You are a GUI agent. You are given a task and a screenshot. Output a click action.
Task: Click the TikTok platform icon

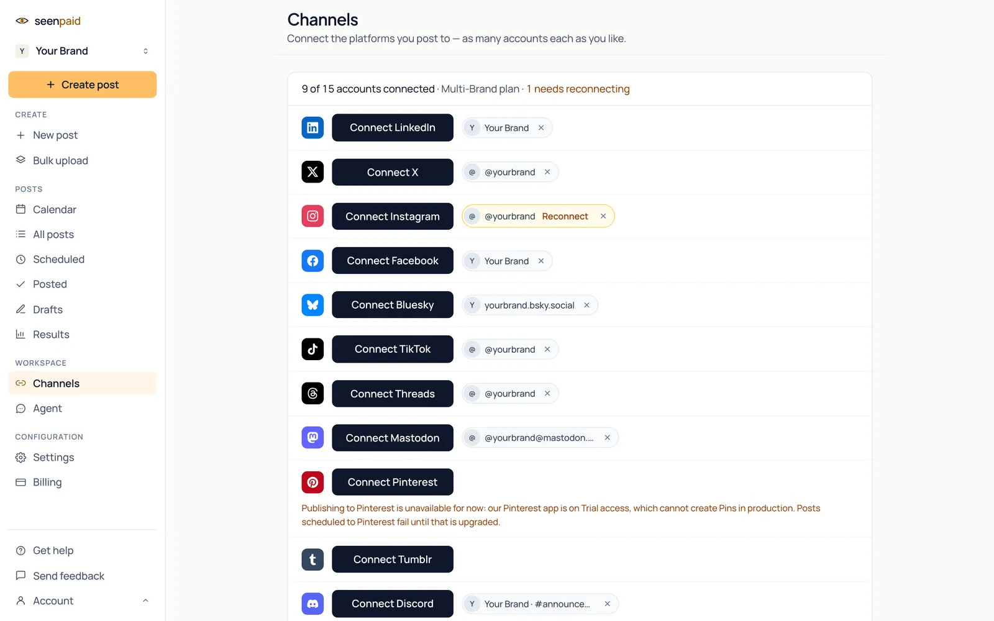(x=312, y=349)
